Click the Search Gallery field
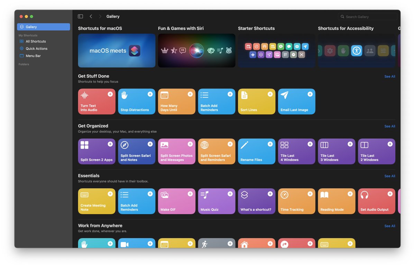 pyautogui.click(x=368, y=17)
